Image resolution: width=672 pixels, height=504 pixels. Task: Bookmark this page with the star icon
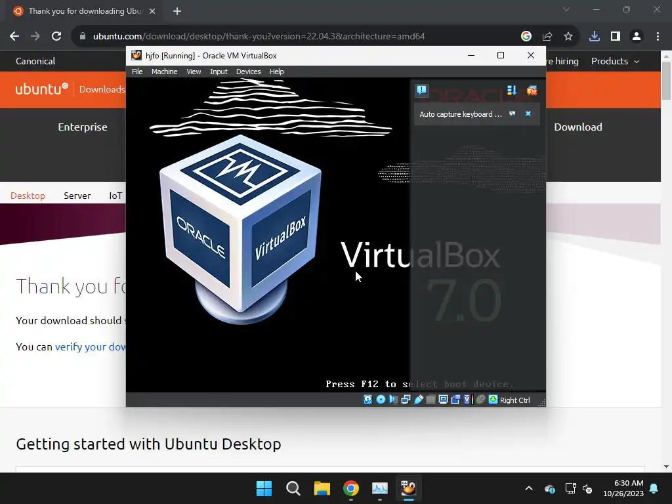click(x=568, y=36)
